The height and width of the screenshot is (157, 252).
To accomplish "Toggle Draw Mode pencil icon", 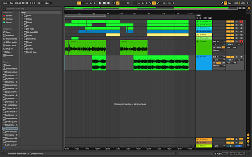I will [x=222, y=3].
